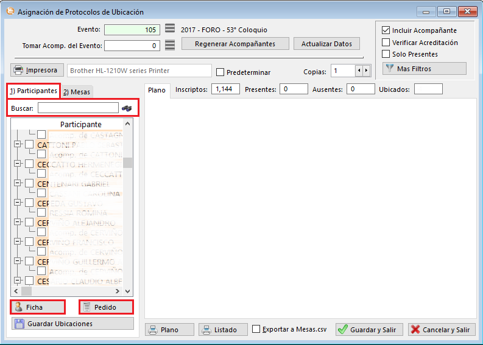Select the Plano tab
Screen dimensions: 483x345
pyautogui.click(x=157, y=90)
